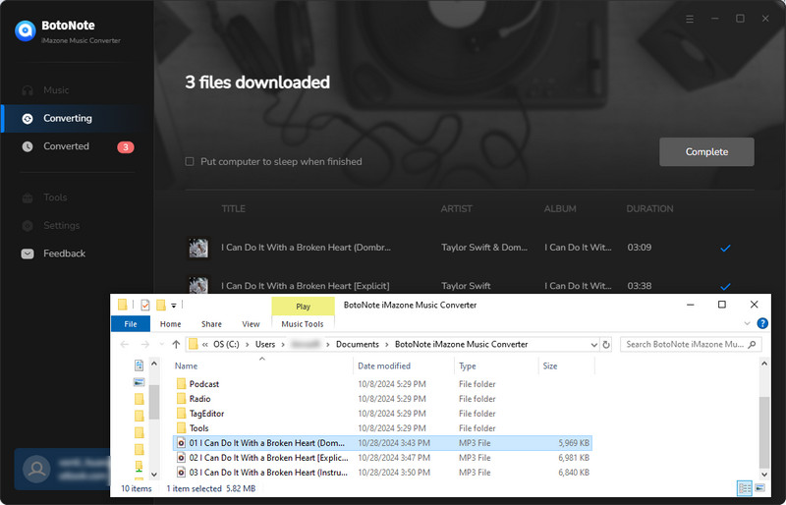Click the checkmark for the 03:38 track
This screenshot has width=786, height=505.
coord(725,286)
